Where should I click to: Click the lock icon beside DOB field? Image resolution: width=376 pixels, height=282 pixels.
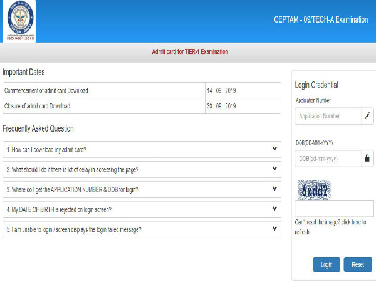[367, 159]
